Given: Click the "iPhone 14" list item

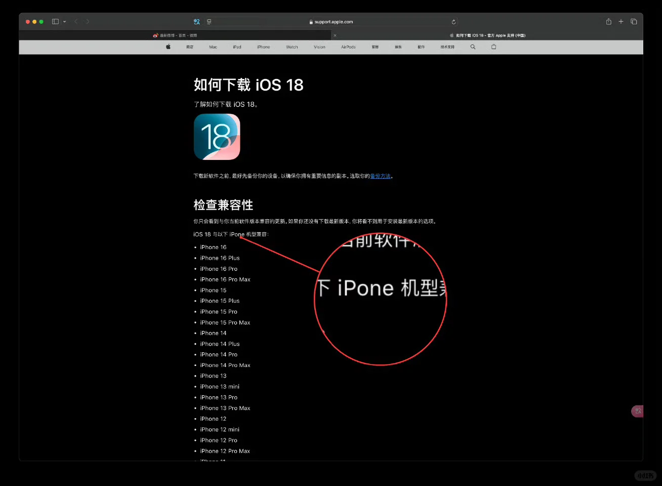Looking at the screenshot, I should pyautogui.click(x=213, y=333).
